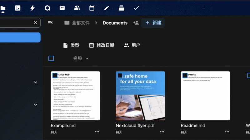Open the Mail envelope icon
Viewport: 250px width, 140px height.
point(62,8)
